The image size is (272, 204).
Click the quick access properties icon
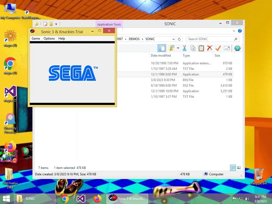[45, 24]
